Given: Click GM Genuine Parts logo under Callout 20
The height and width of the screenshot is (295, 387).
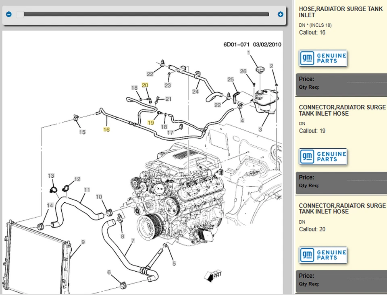Looking at the screenshot, I should [323, 255].
